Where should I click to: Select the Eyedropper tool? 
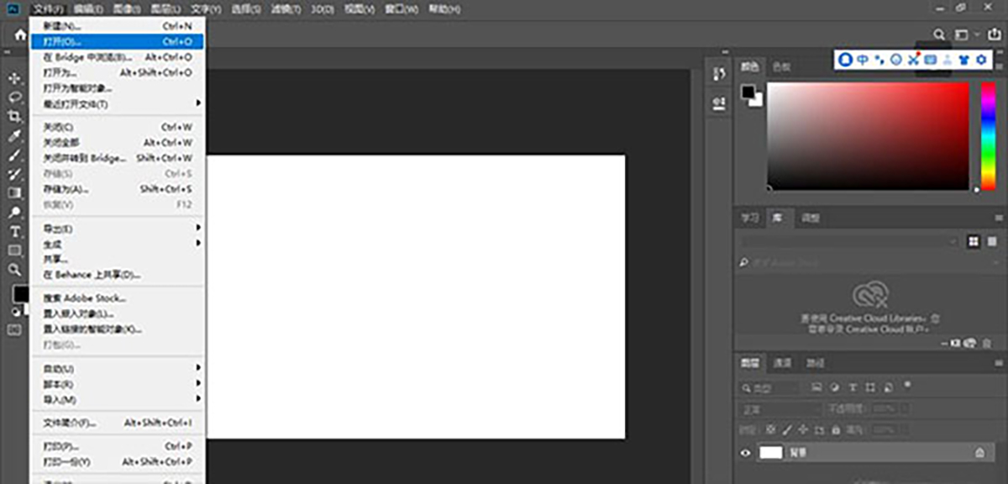point(14,136)
